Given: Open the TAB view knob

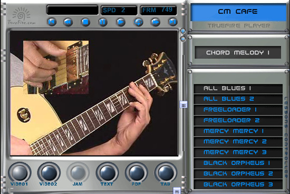Looking at the screenshot, I should coord(166,172).
